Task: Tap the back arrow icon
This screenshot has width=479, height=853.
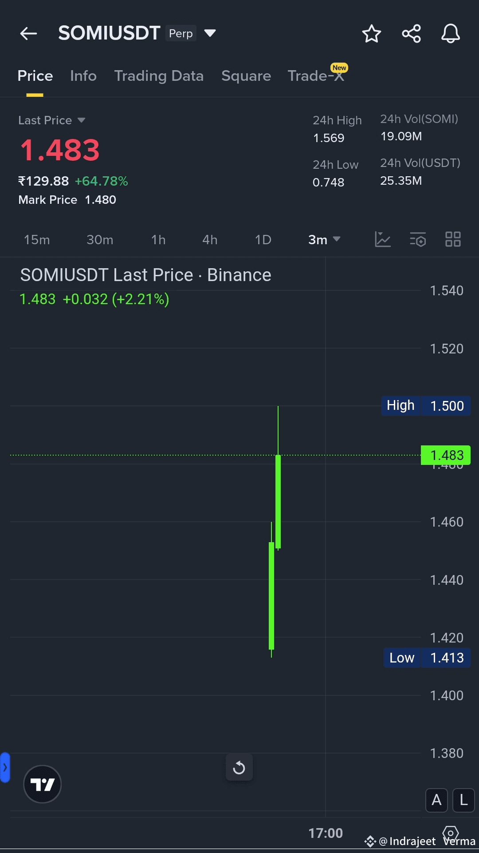Action: [x=28, y=33]
